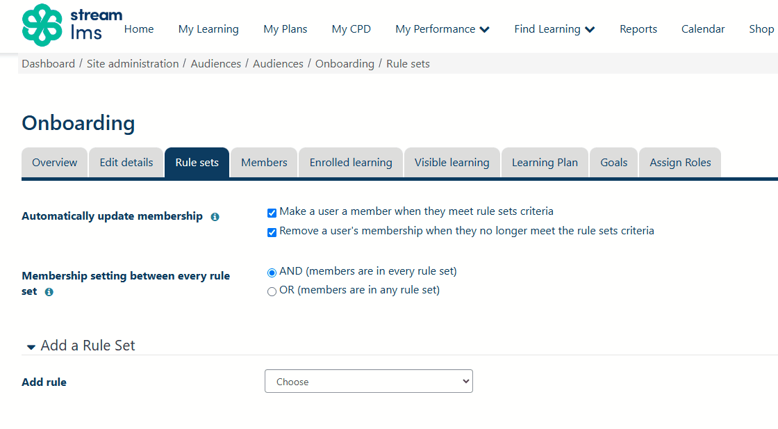Image resolution: width=778 pixels, height=429 pixels.
Task: Click the Reports menu item
Action: pyautogui.click(x=638, y=29)
